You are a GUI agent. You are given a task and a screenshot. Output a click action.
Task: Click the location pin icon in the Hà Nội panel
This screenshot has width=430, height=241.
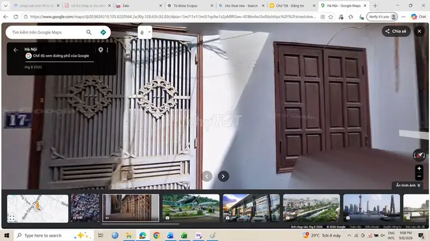(x=100, y=50)
